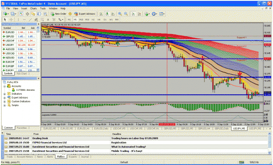
Task: Expand the Scripts tree node
Action: coord(4,106)
